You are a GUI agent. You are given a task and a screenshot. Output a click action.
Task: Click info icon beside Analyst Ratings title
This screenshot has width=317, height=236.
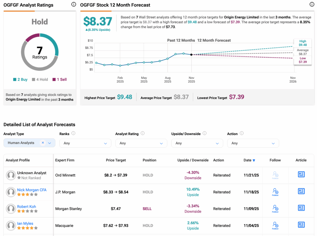pyautogui.click(x=73, y=5)
